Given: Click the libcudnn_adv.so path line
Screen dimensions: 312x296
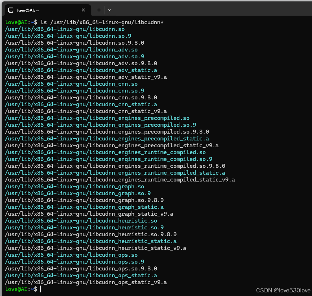Looking at the screenshot, I should click(x=71, y=50).
